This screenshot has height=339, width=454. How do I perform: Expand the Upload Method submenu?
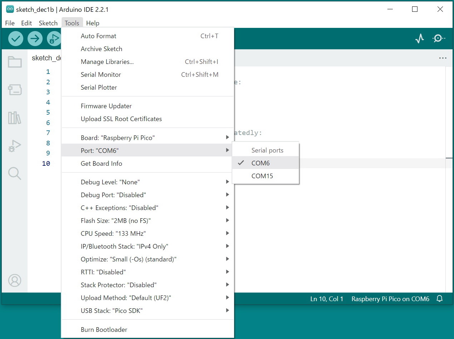pos(148,298)
